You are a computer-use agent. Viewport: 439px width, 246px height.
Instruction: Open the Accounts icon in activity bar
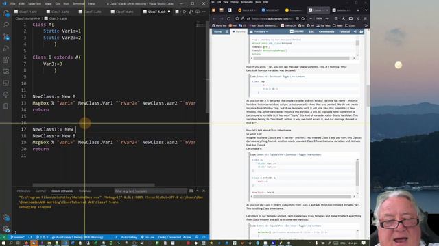click(5, 217)
